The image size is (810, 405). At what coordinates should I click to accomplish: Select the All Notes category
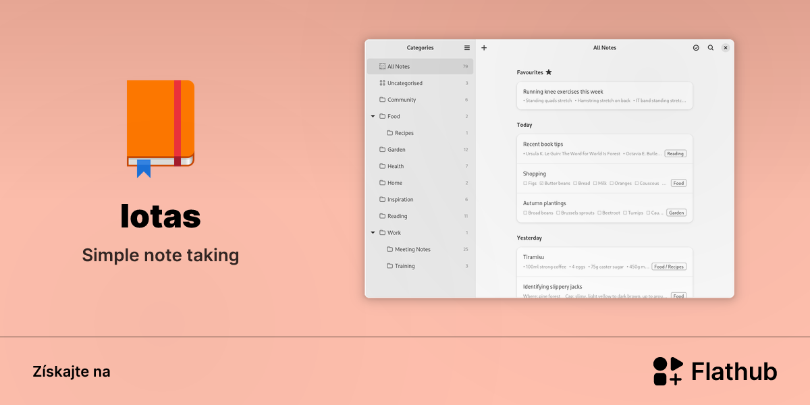click(420, 66)
